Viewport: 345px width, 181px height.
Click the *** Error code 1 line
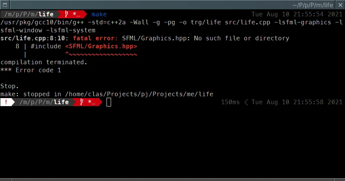tap(30, 70)
